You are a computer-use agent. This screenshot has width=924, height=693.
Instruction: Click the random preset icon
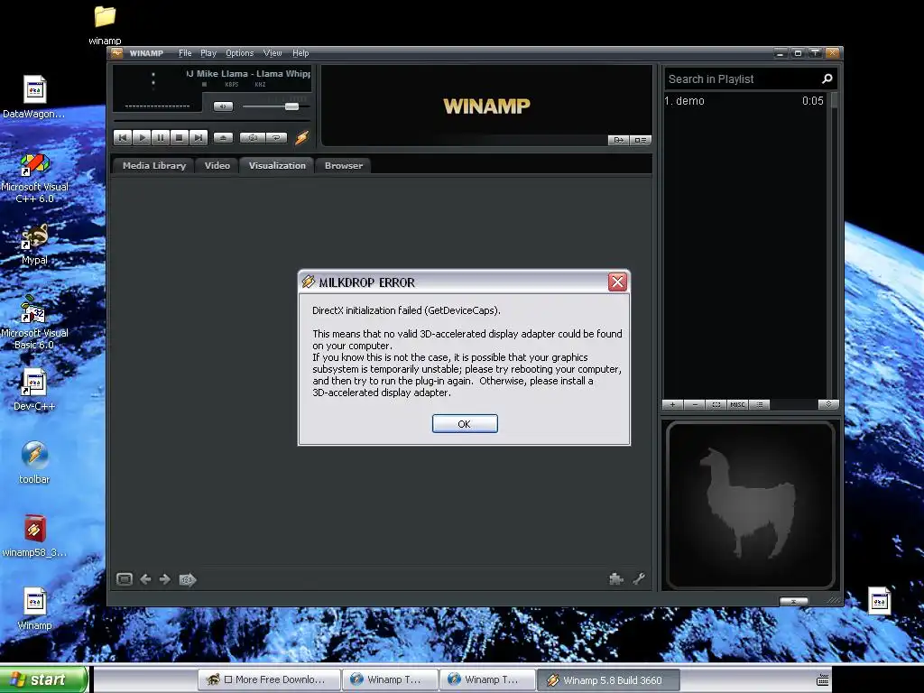click(188, 580)
